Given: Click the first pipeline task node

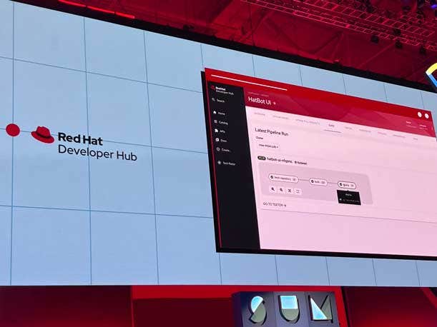Looking at the screenshot, I should pyautogui.click(x=283, y=178).
